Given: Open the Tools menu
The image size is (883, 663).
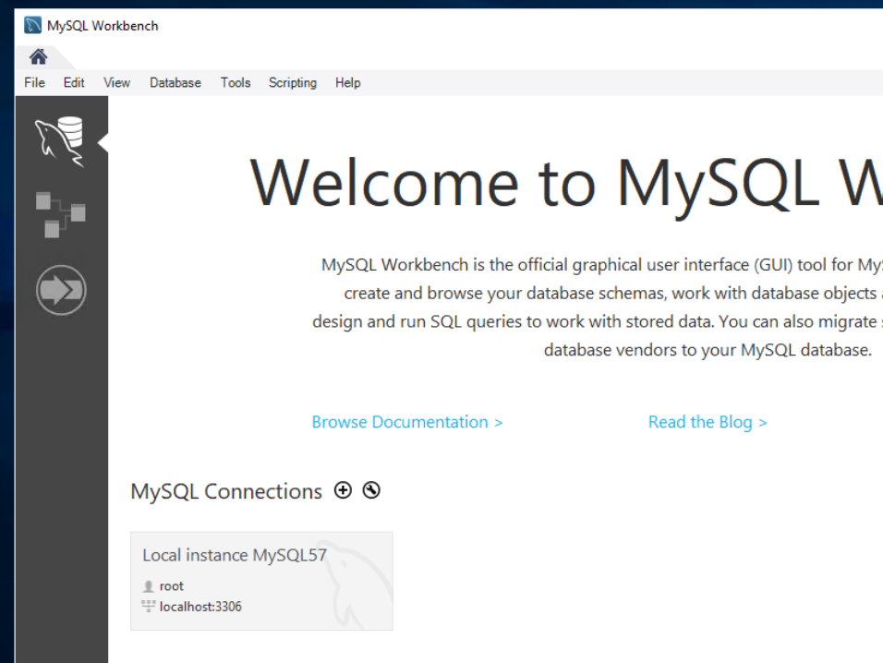Looking at the screenshot, I should (236, 83).
